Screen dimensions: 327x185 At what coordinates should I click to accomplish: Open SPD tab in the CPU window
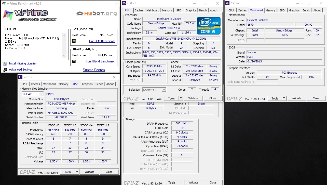pos(179,10)
